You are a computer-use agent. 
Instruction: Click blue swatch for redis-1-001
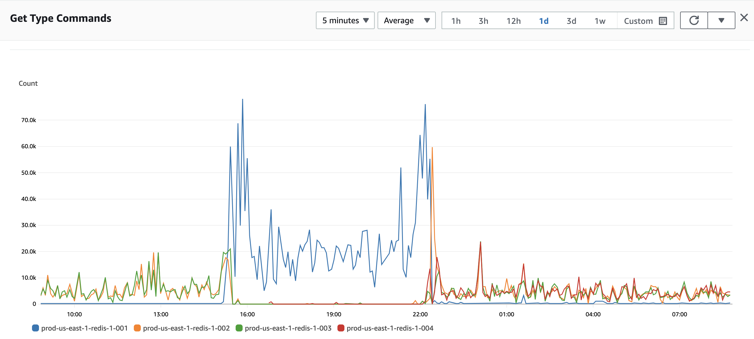click(x=35, y=328)
